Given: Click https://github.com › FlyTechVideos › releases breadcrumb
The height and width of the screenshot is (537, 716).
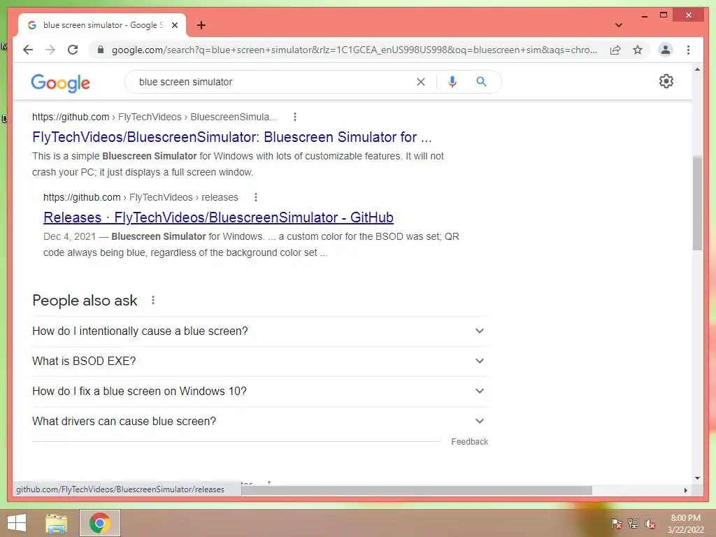Looking at the screenshot, I should pyautogui.click(x=141, y=197).
